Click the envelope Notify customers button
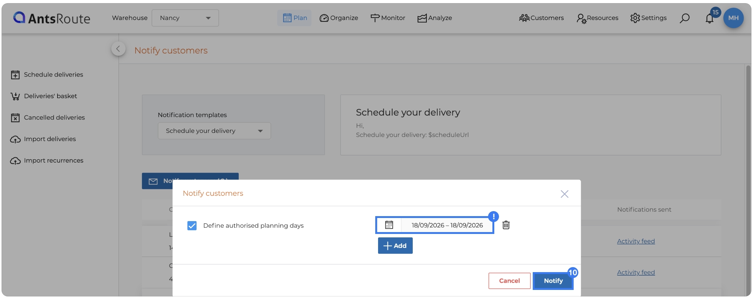The image size is (753, 299). 190,181
